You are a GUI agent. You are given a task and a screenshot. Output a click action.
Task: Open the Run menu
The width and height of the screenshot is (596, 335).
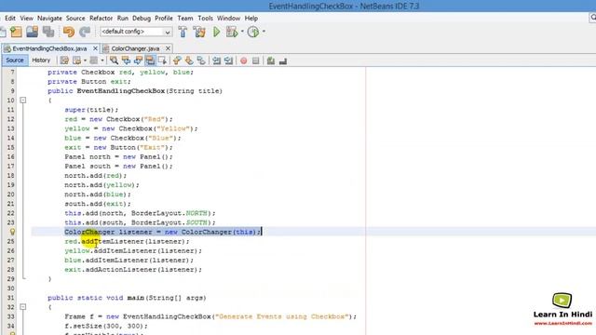[x=122, y=19]
